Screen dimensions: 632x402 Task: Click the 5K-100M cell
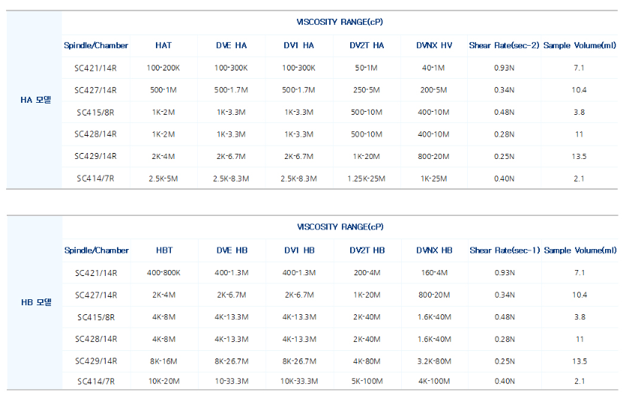click(367, 381)
